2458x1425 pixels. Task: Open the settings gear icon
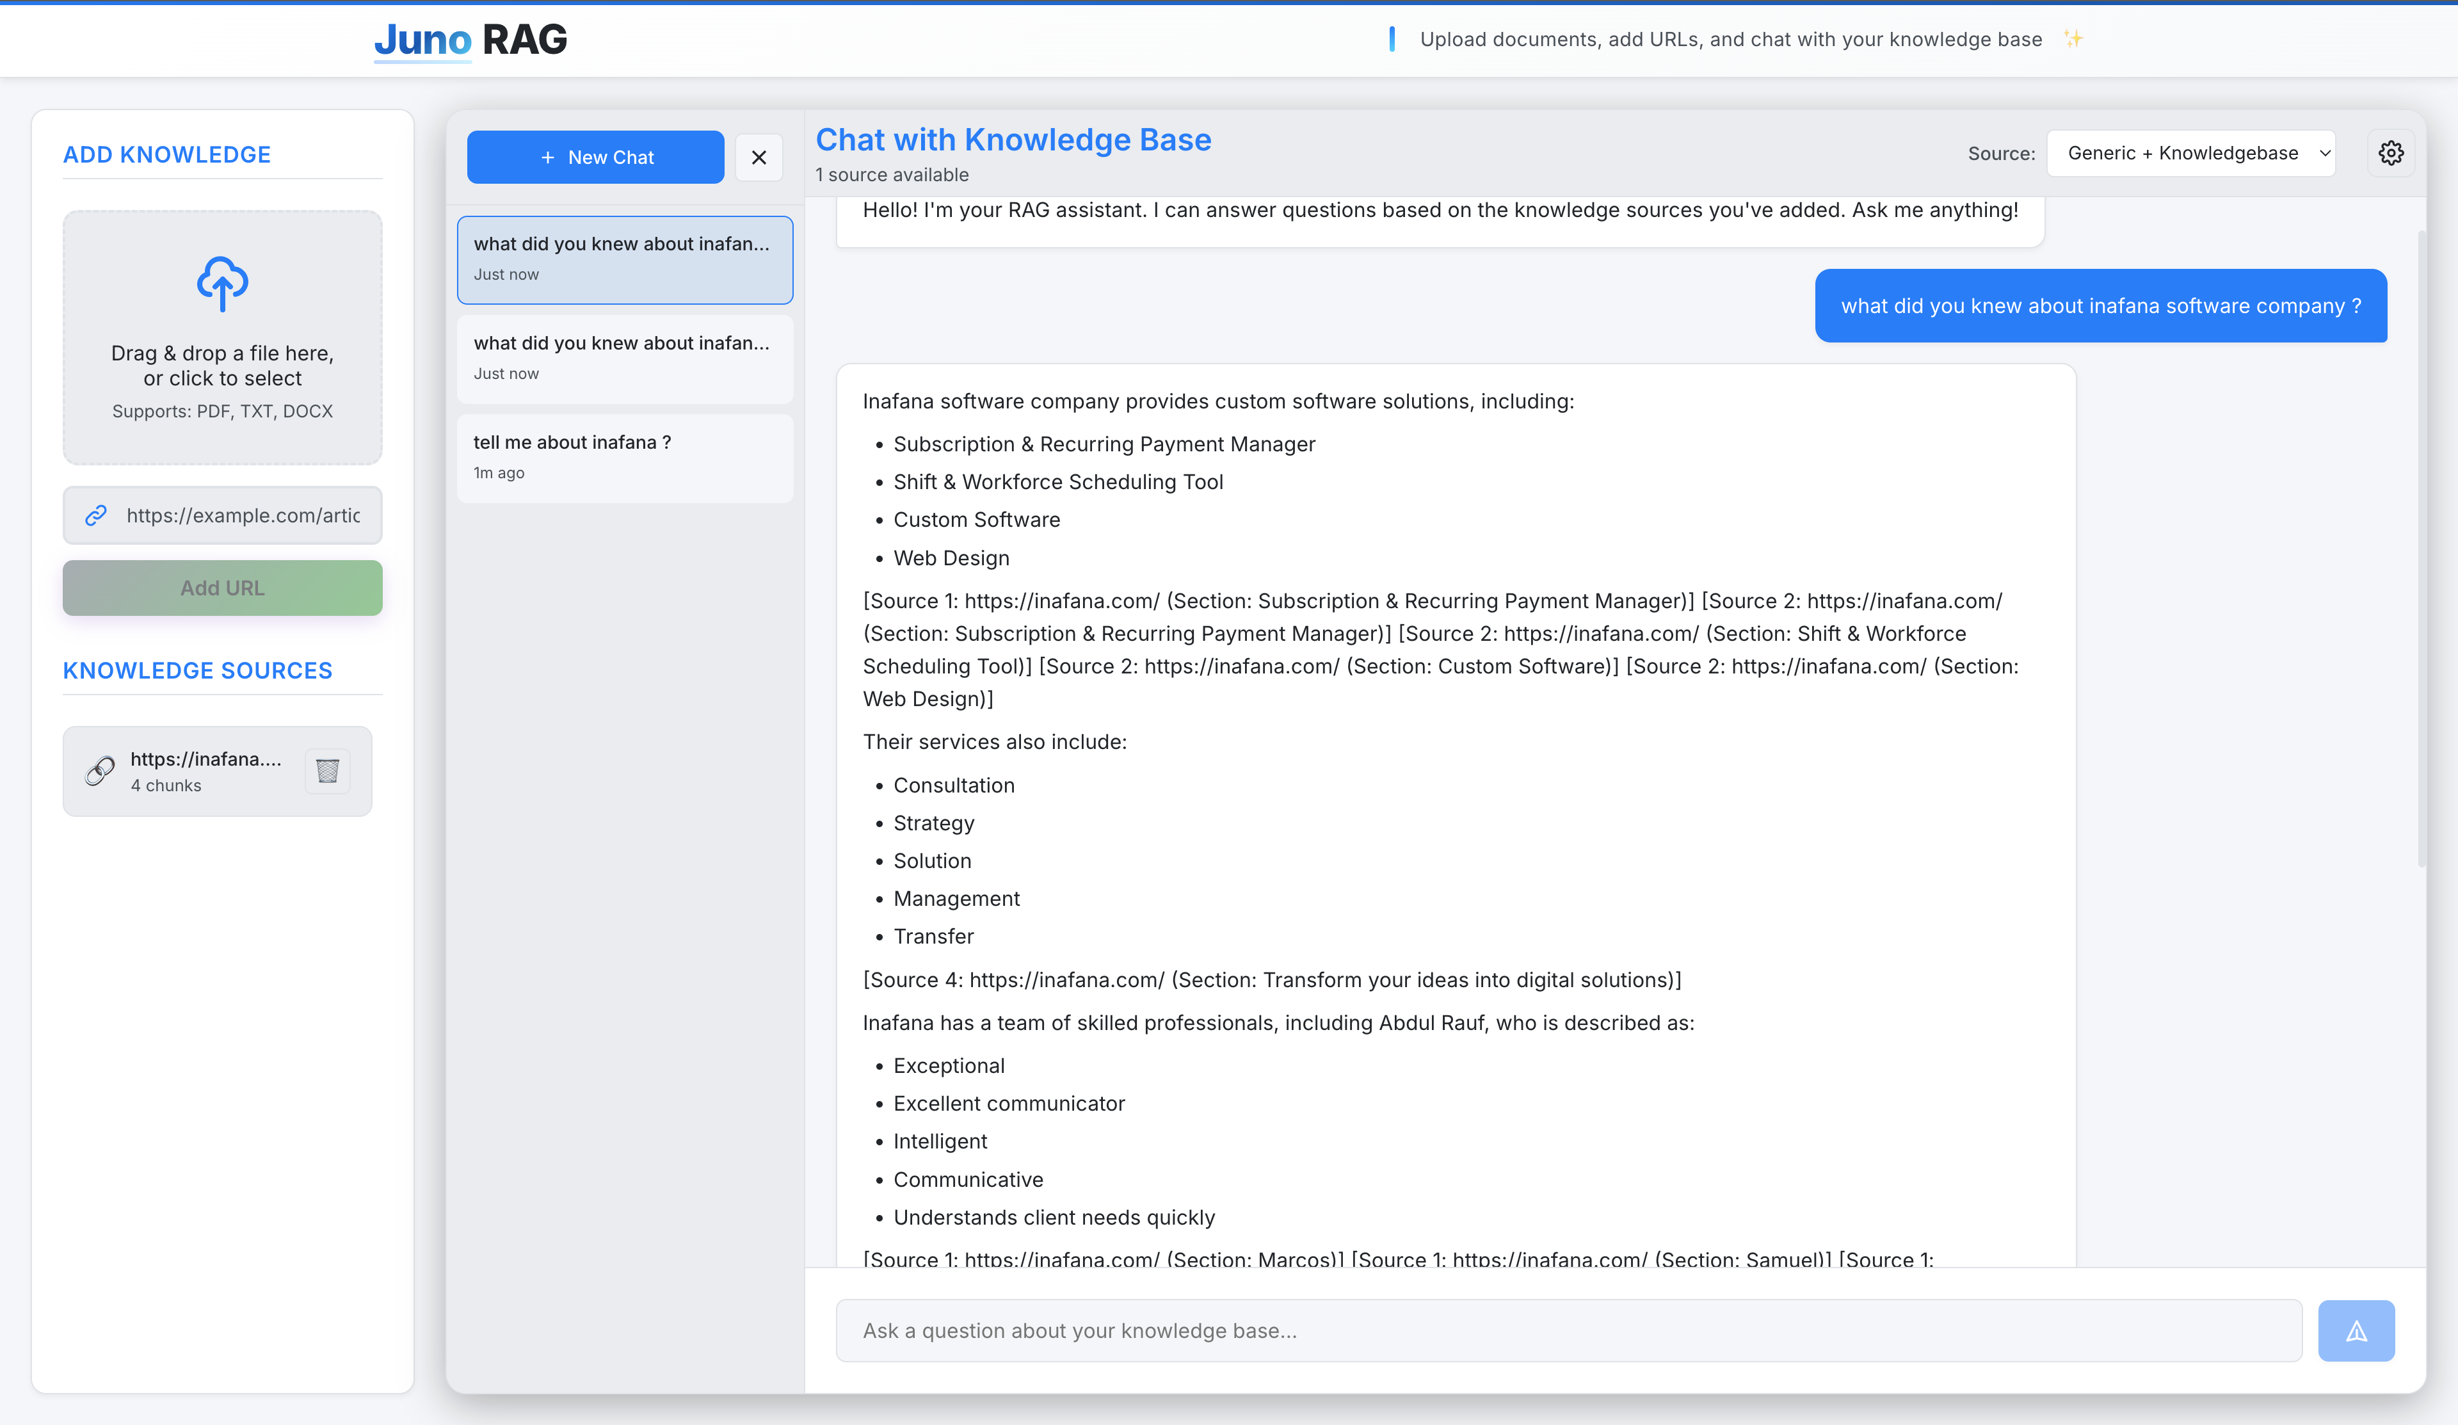2391,152
